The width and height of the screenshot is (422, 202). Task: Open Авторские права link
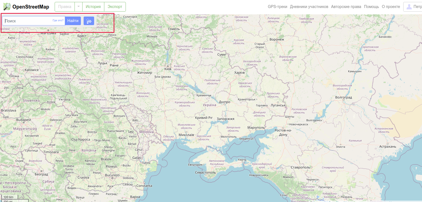point(346,7)
